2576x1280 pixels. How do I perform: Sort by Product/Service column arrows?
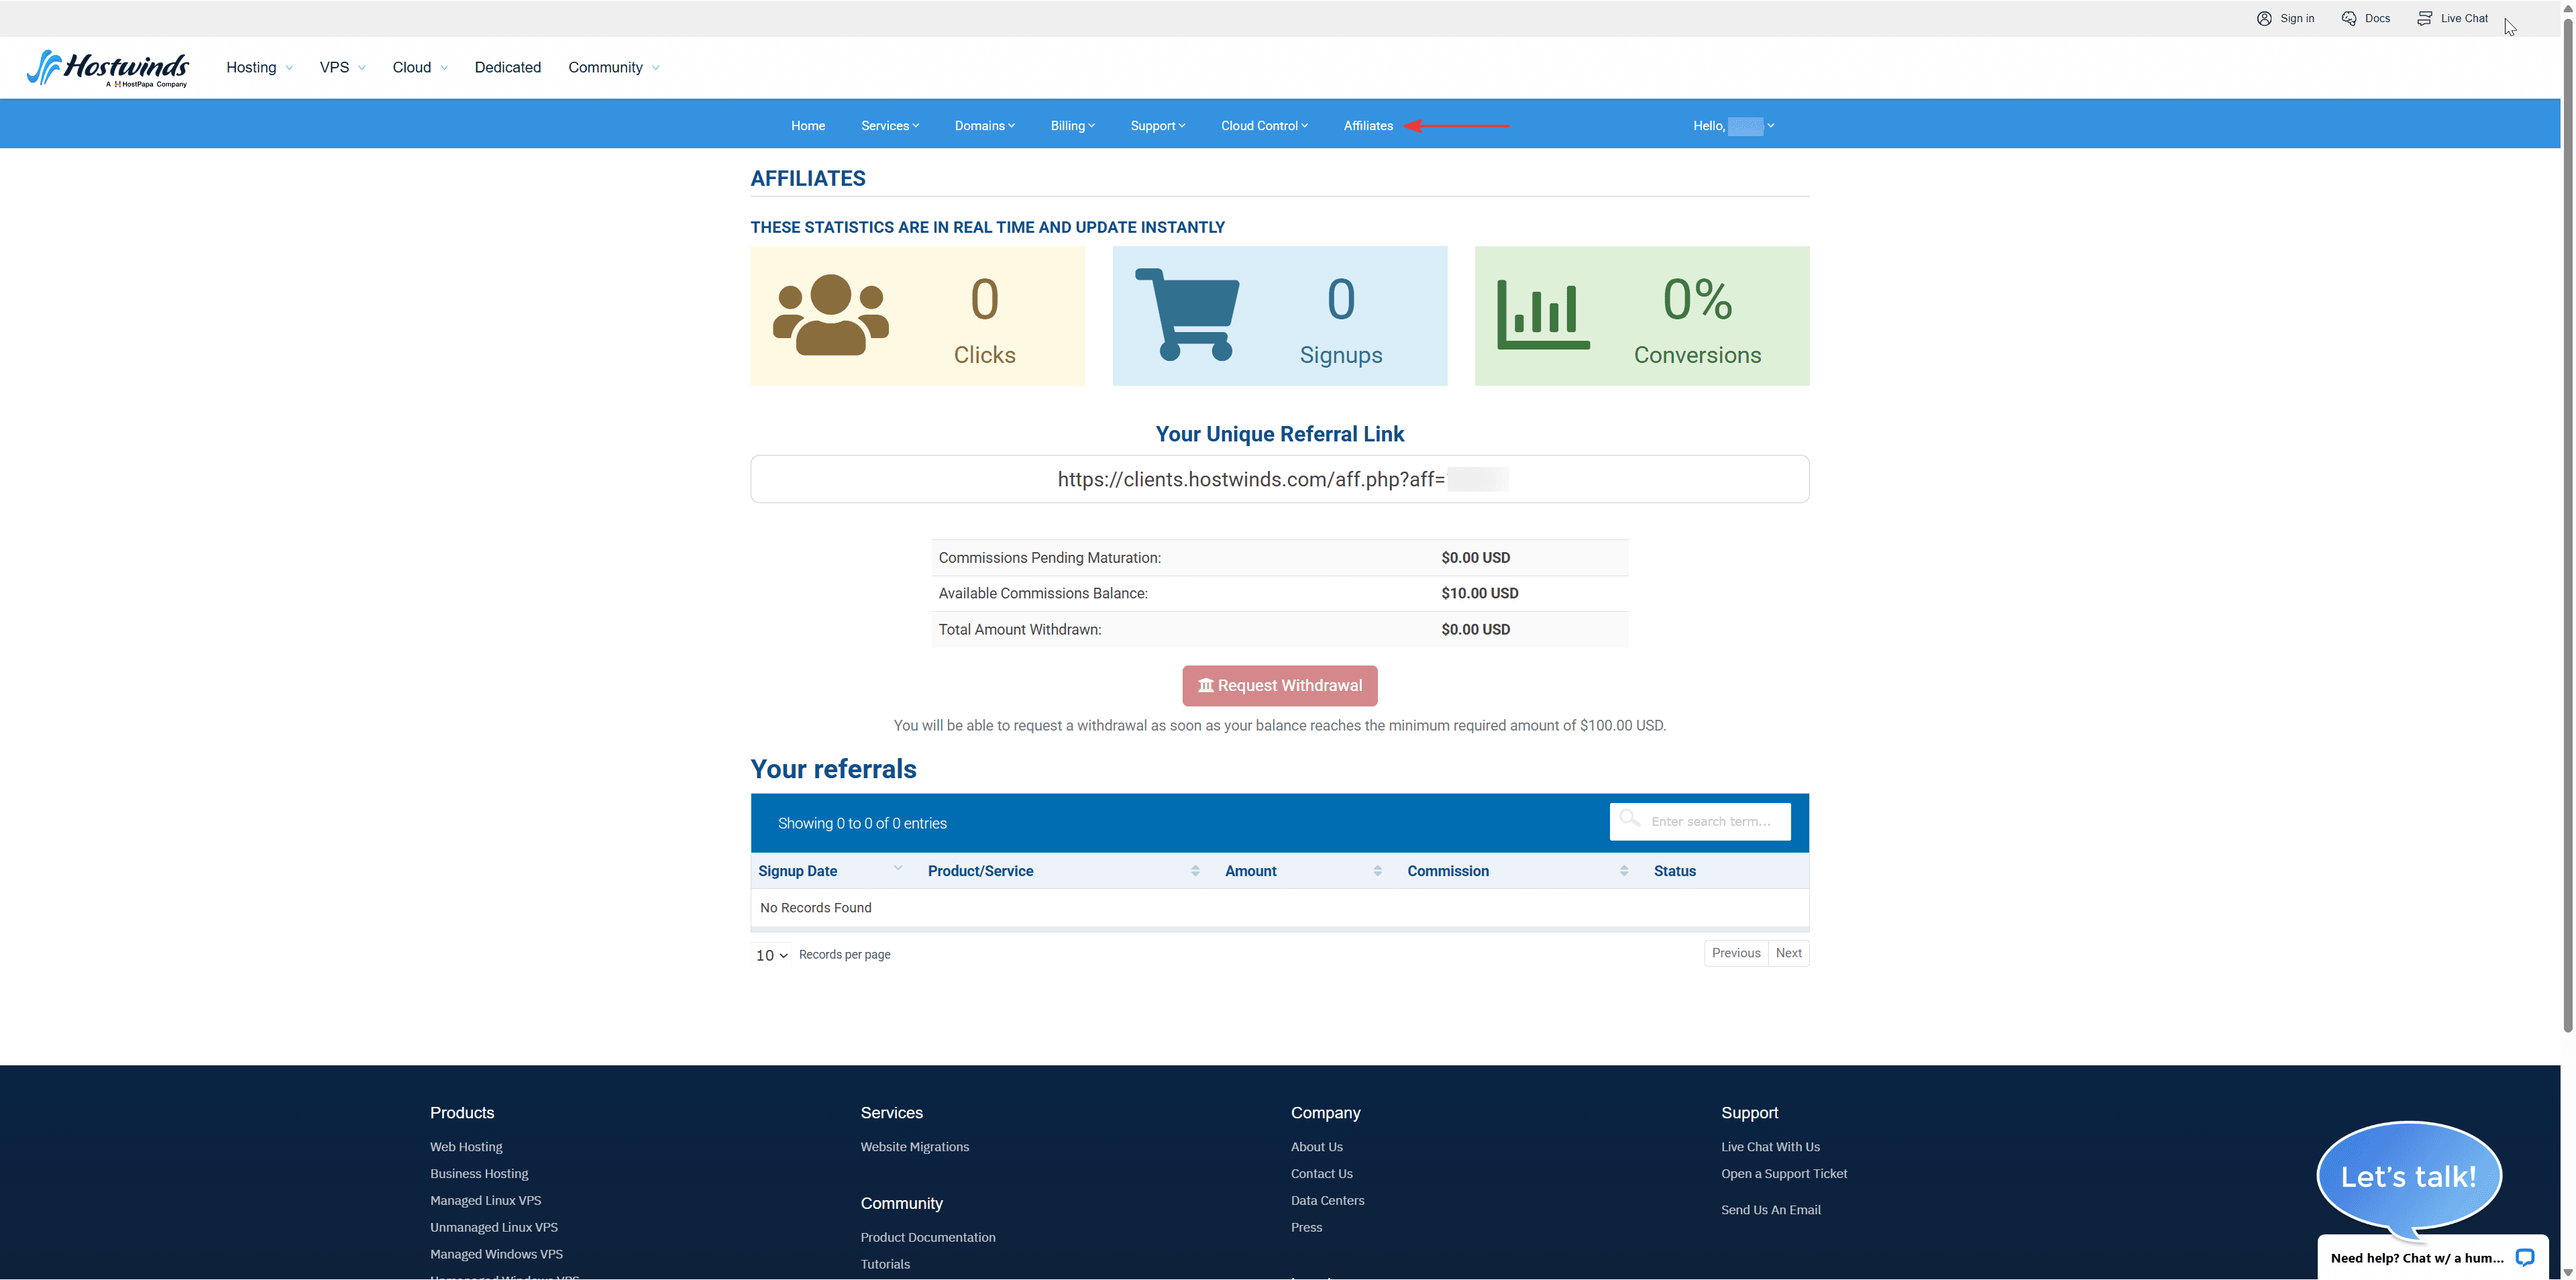coord(1195,871)
